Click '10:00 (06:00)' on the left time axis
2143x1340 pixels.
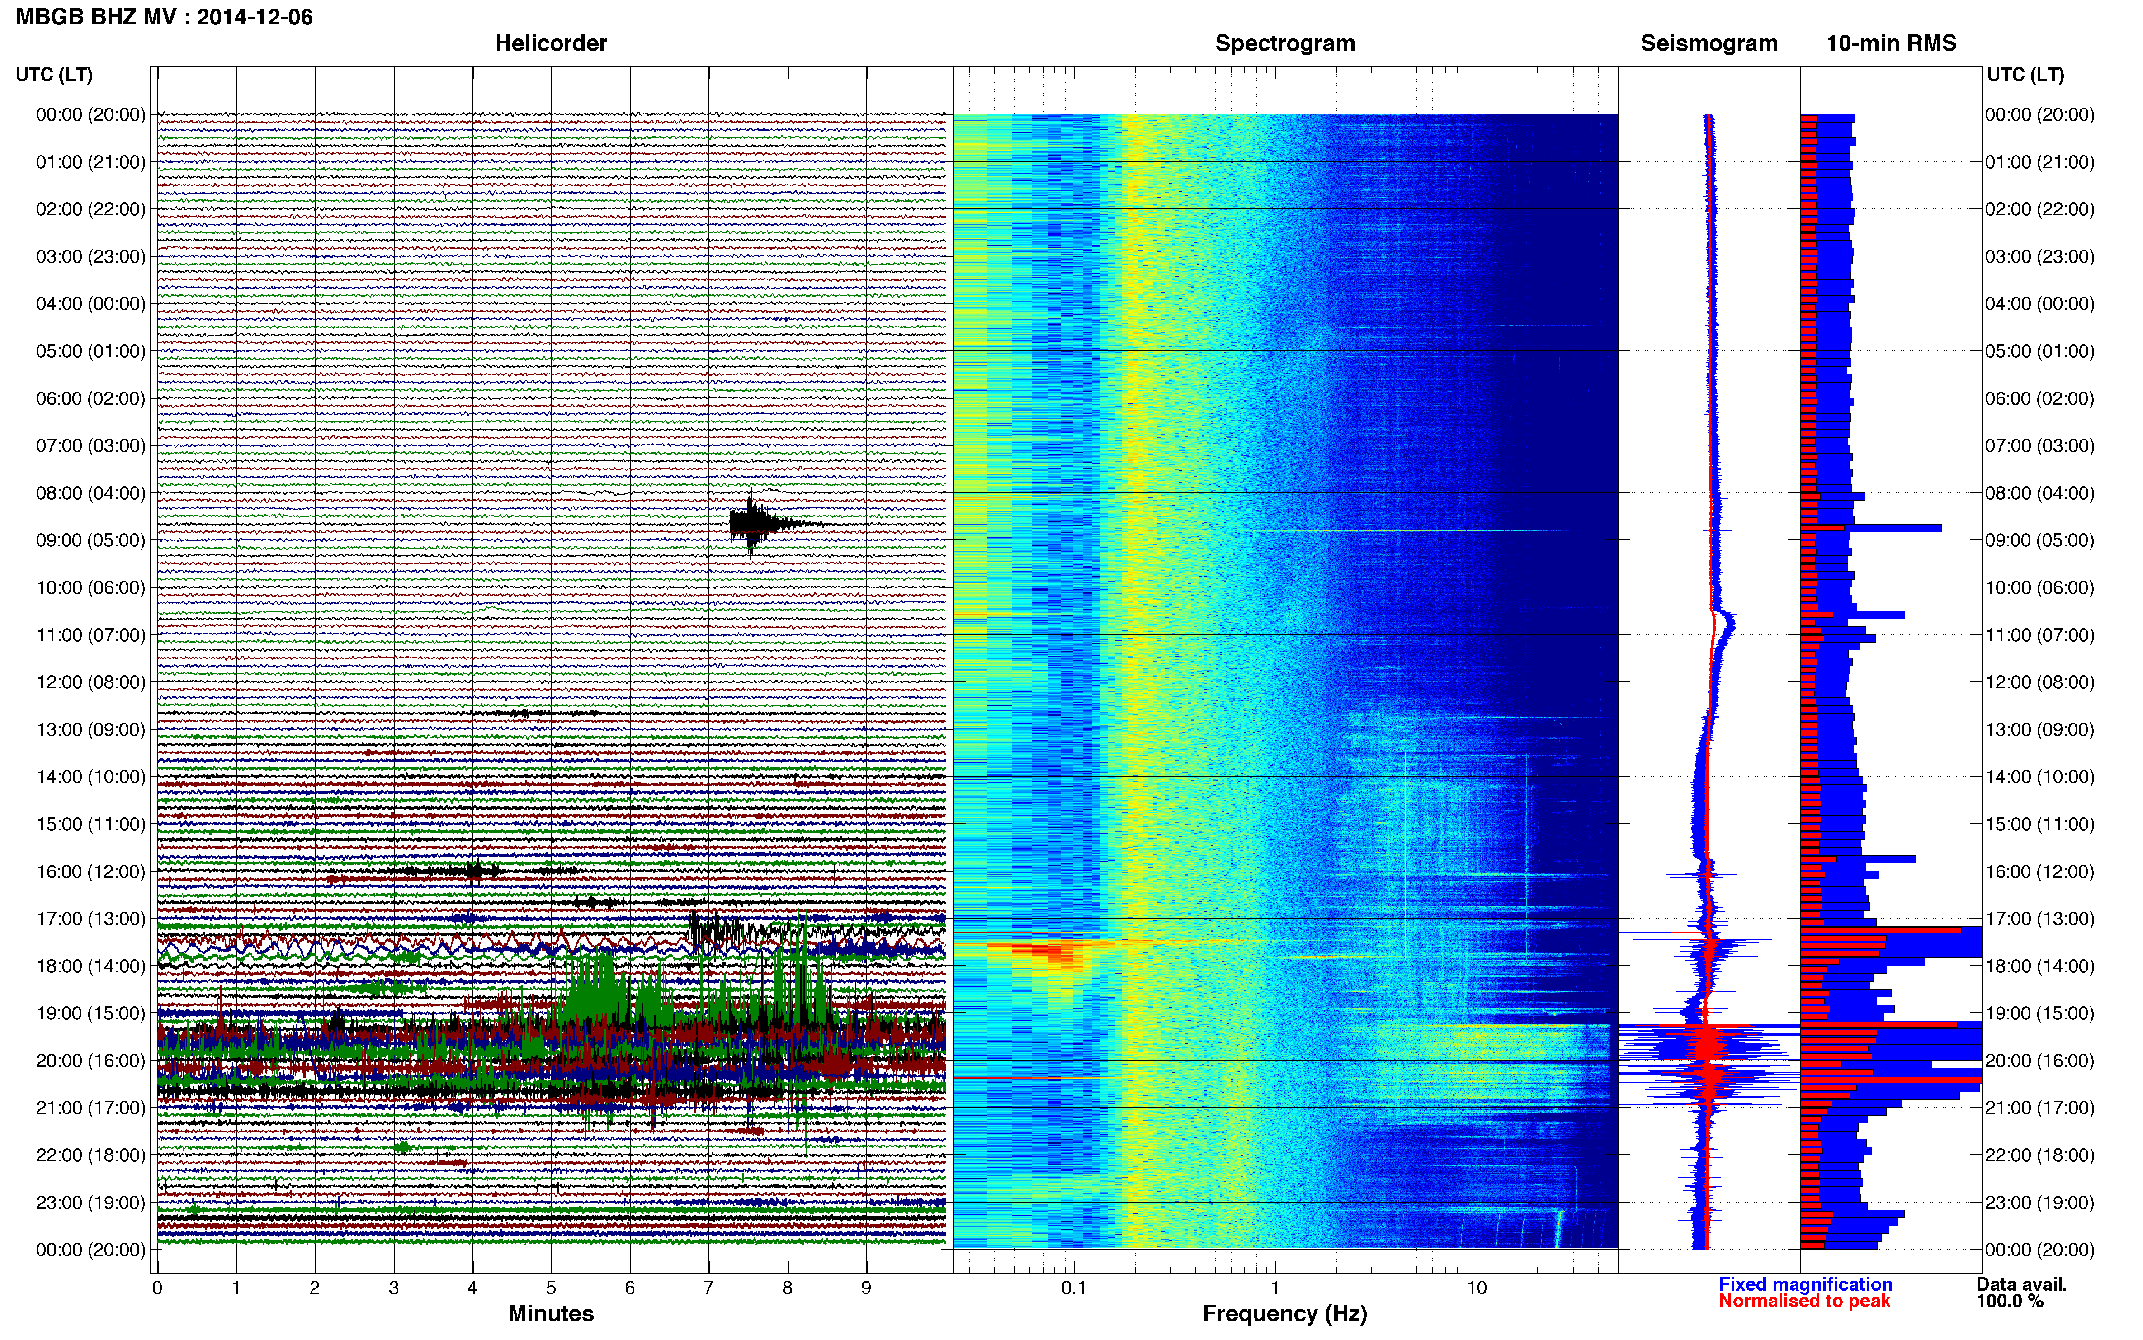click(x=90, y=587)
